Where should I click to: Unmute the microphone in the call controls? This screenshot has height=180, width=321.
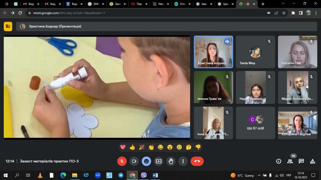(x=122, y=161)
